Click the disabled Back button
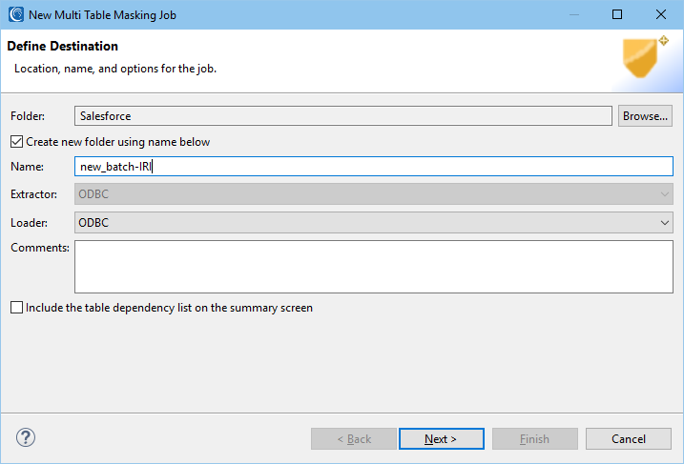Image resolution: width=684 pixels, height=464 pixels. tap(354, 438)
